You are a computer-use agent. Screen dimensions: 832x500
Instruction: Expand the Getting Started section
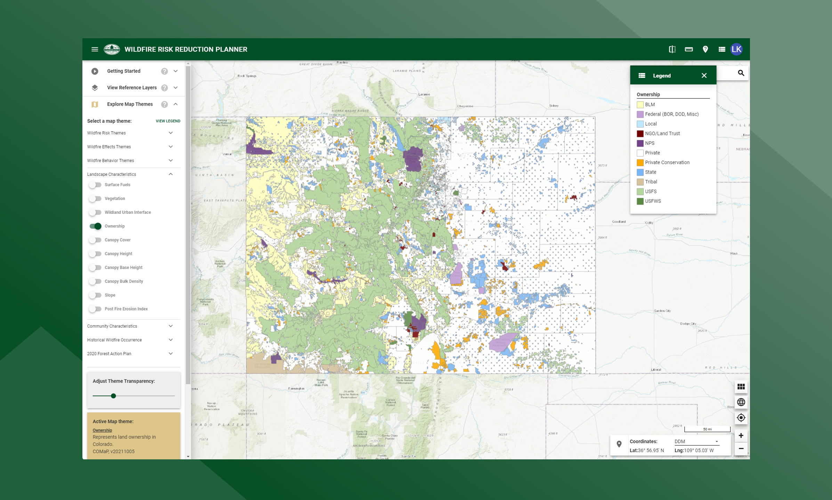pyautogui.click(x=176, y=71)
